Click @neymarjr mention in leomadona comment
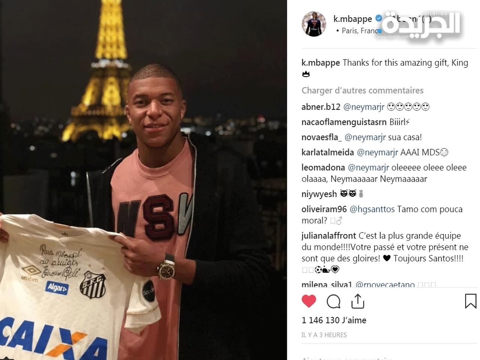480x360 pixels. click(369, 168)
